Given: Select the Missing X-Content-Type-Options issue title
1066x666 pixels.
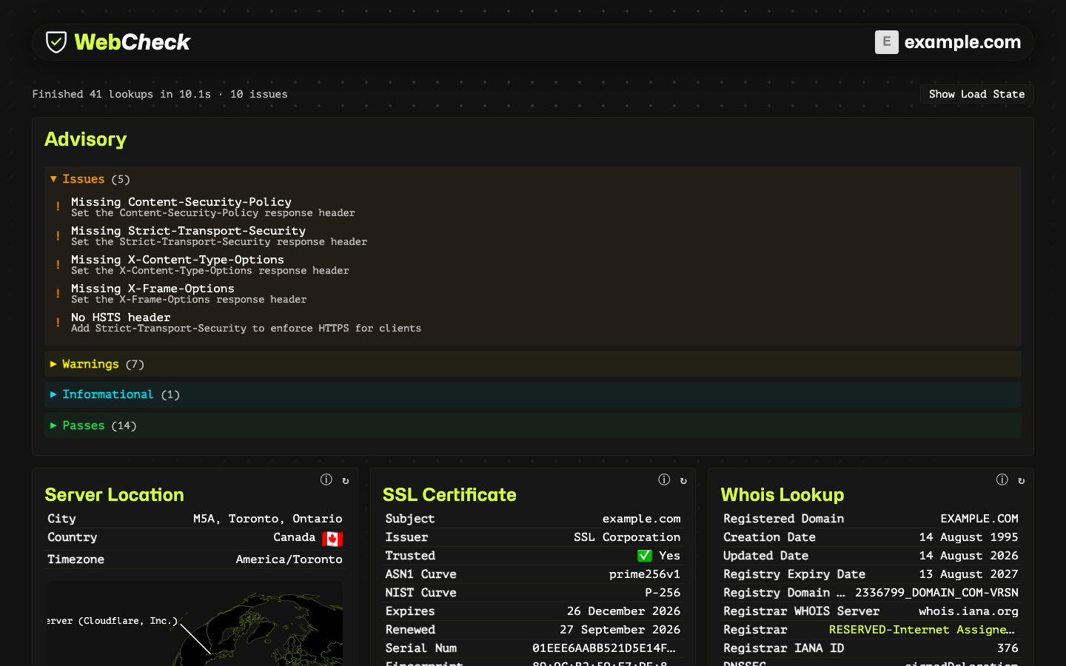Looking at the screenshot, I should [x=178, y=259].
